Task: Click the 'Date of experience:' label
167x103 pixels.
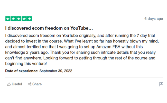Action: click(x=22, y=71)
